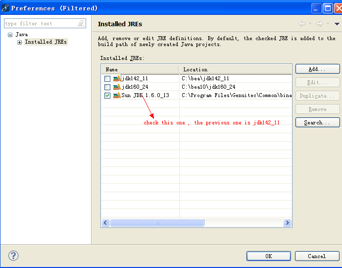Click the forward navigation arrow icon
Image resolution: width=342 pixels, height=268 pixels.
click(320, 24)
